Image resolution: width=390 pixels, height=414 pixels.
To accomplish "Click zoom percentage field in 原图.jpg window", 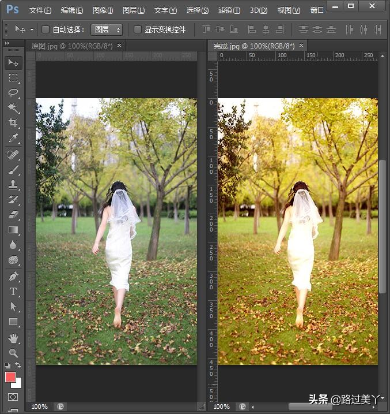I will pos(40,406).
